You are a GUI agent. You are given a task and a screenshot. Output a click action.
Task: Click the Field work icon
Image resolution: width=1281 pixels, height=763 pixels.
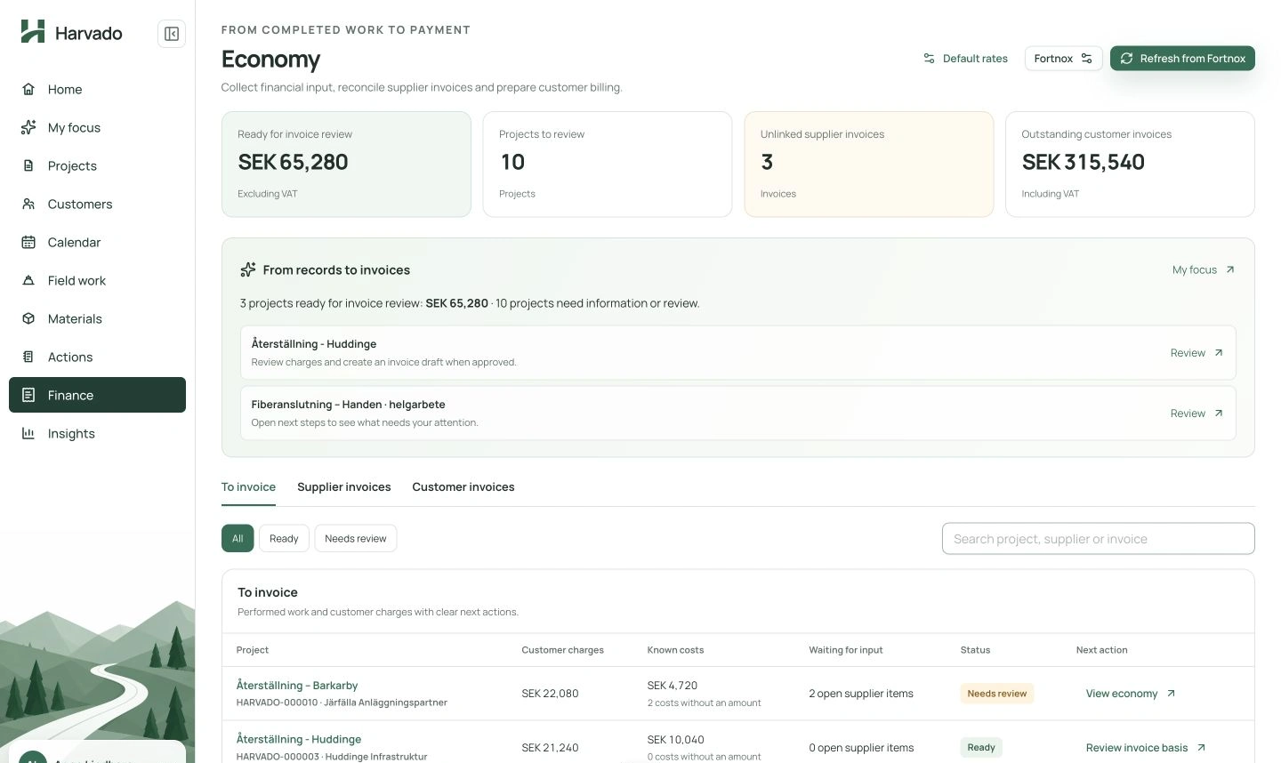point(28,280)
